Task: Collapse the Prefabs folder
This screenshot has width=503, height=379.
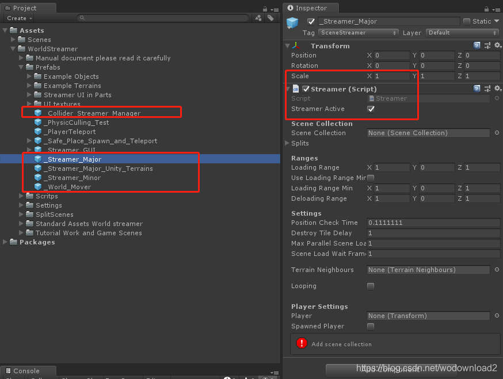Action: pos(21,67)
